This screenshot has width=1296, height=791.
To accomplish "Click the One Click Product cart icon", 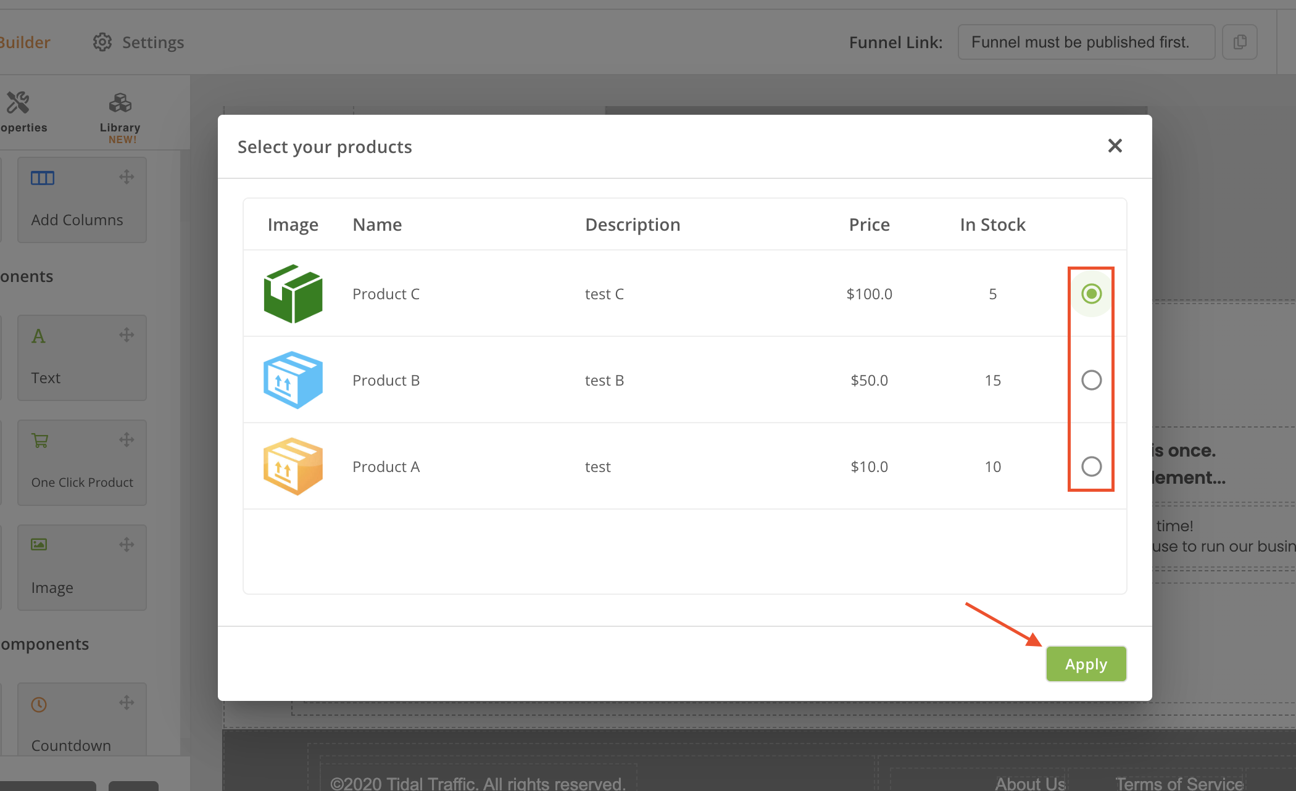I will click(40, 441).
